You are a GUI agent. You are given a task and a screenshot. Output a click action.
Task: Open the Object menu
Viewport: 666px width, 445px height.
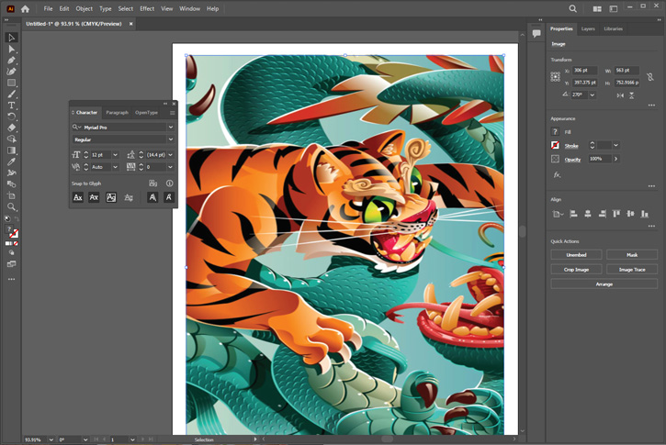click(x=85, y=8)
